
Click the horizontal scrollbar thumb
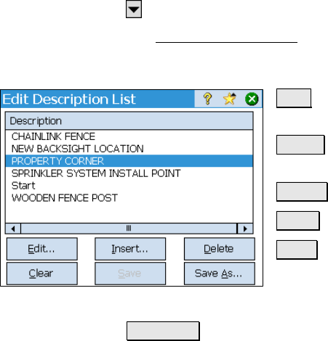click(x=129, y=229)
